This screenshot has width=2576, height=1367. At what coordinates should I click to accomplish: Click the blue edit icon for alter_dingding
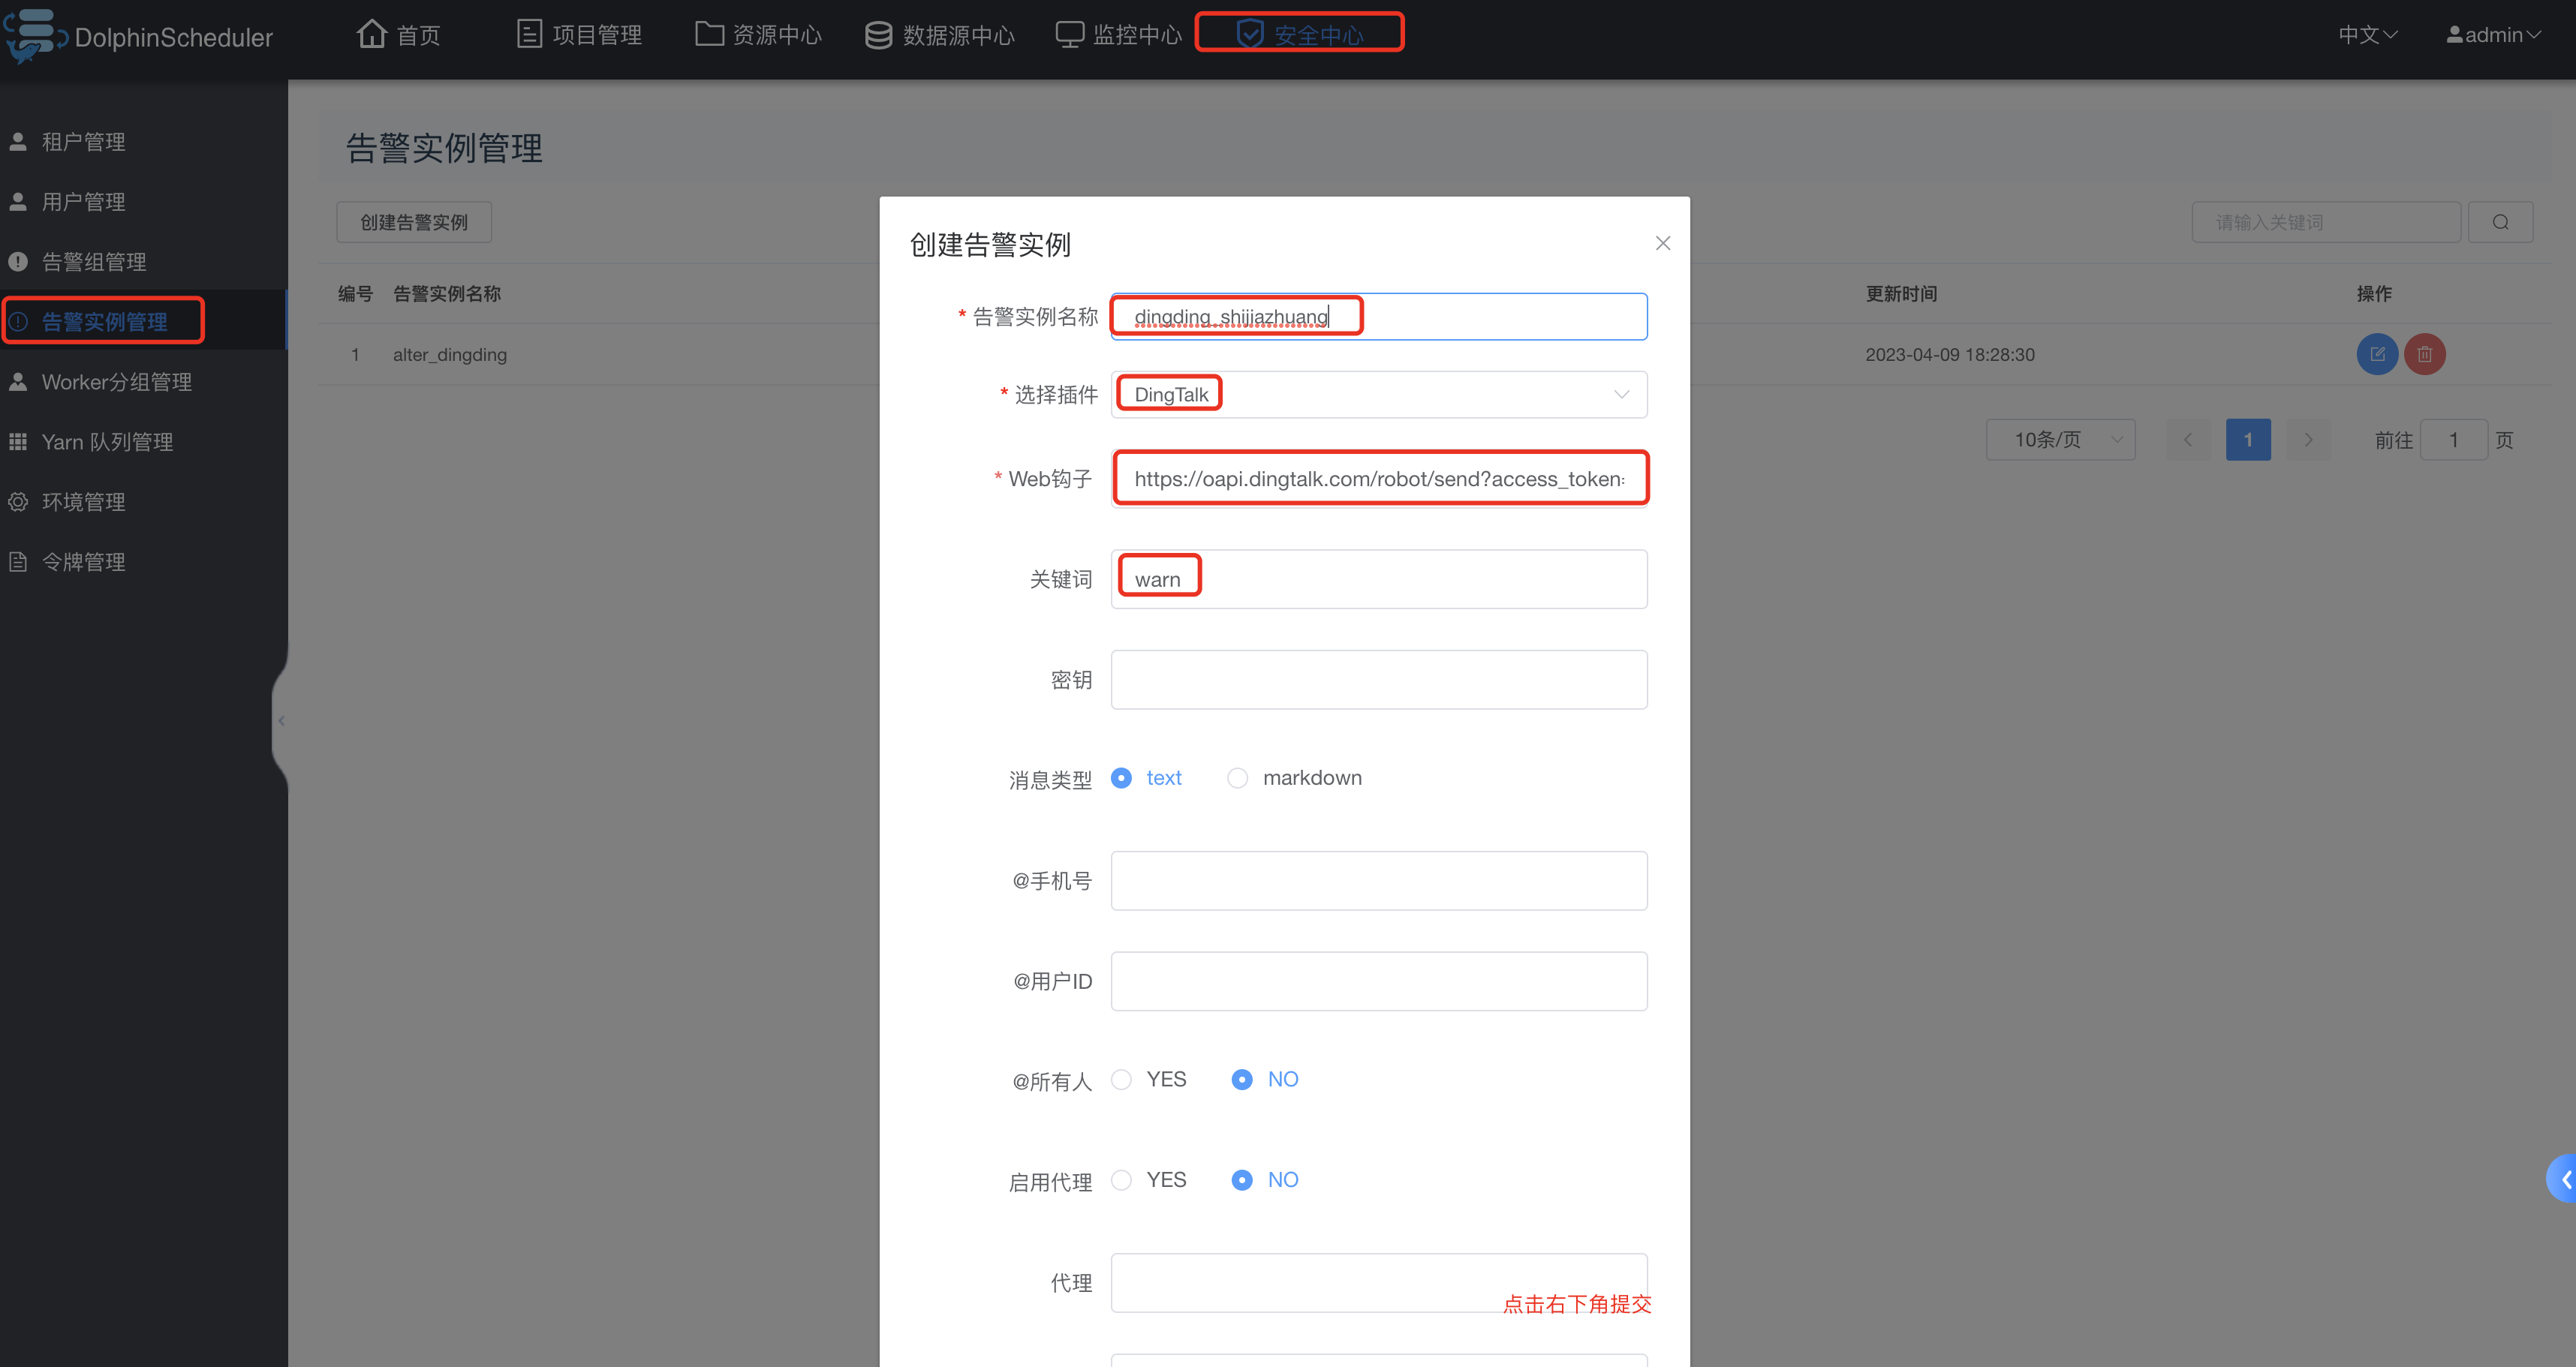[x=2377, y=353]
